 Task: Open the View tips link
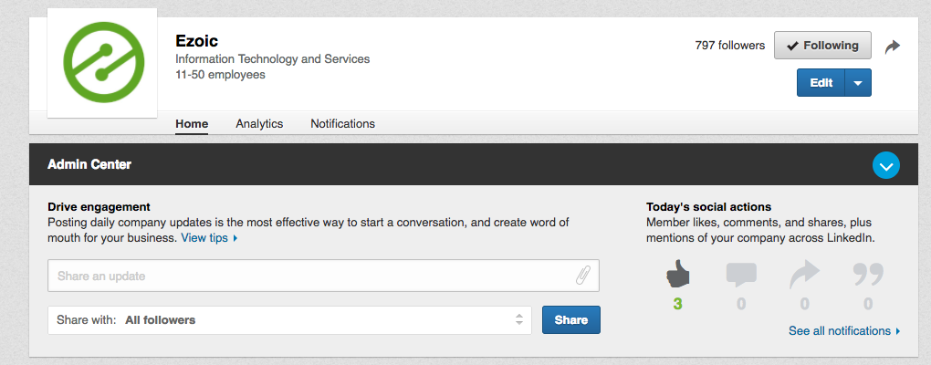[208, 238]
